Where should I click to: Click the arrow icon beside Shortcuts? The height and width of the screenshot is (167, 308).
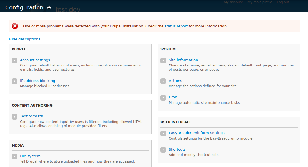coord(163,150)
